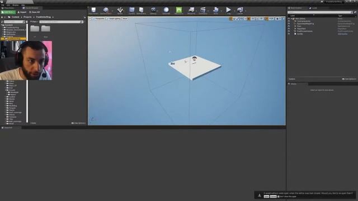
Task: Open viewport Perspective dropdown
Action: tap(99, 18)
